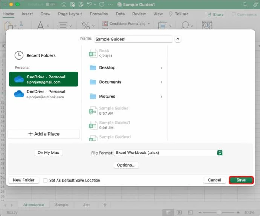Switch to the Home ribbon tab
This screenshot has width=260, height=216.
click(x=8, y=14)
